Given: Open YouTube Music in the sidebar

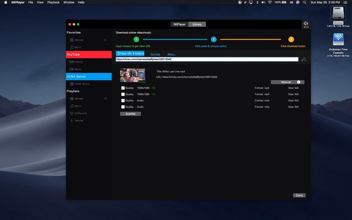Looking at the screenshot, I should 78,69.
